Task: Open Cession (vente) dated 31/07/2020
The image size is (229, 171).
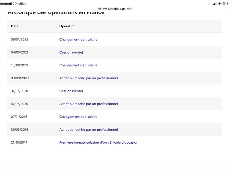Action: pos(71,91)
